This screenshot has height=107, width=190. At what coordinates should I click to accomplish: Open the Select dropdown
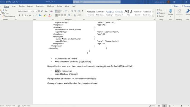click(161, 16)
